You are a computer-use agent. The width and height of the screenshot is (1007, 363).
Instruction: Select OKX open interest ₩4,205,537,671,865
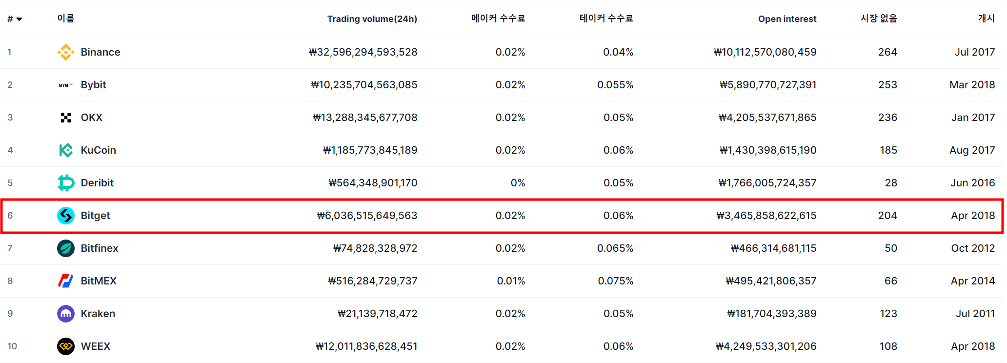tap(767, 118)
